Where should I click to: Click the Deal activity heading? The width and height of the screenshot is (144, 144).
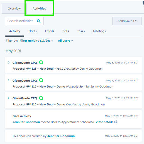[x=22, y=116]
